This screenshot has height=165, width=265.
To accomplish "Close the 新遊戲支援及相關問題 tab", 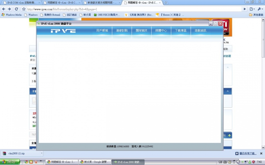I will click(x=120, y=3).
